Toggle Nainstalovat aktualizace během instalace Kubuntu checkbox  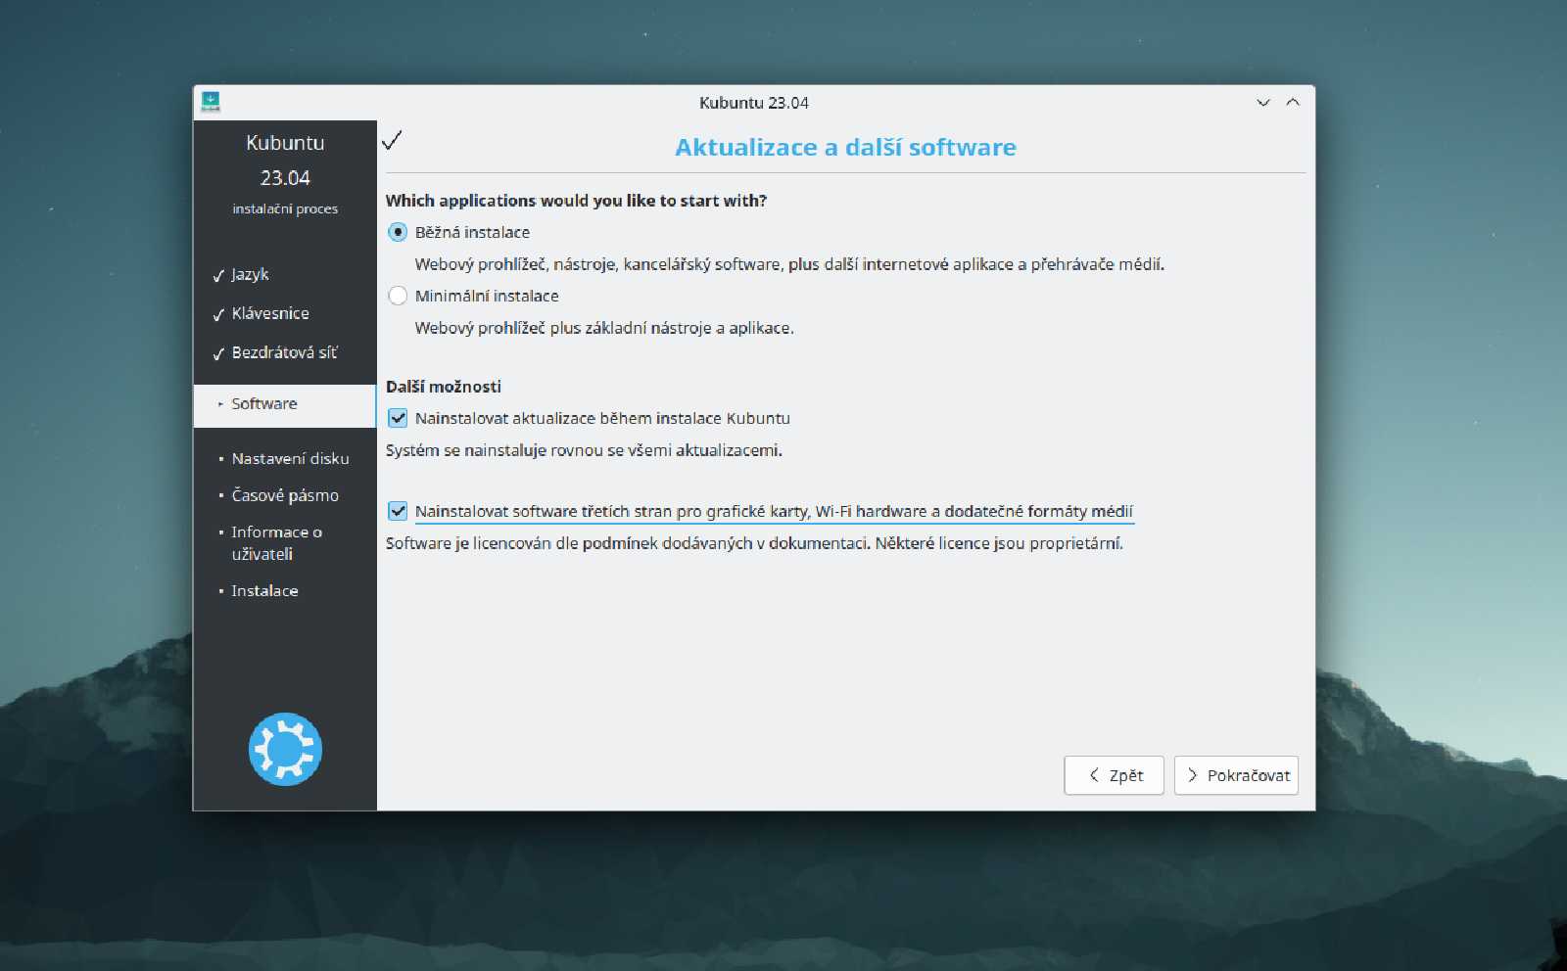tap(398, 418)
